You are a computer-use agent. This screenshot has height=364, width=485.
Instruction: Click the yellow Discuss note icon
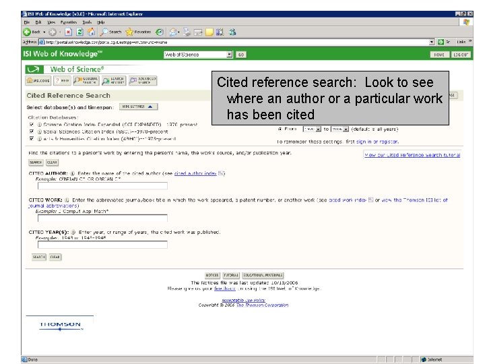(x=209, y=32)
